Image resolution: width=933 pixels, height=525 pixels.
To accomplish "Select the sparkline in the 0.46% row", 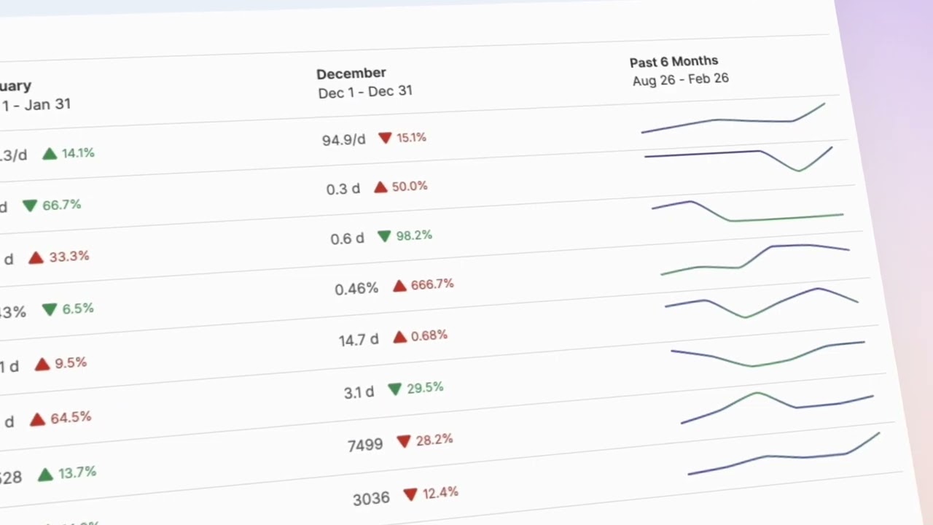I will pos(755,260).
